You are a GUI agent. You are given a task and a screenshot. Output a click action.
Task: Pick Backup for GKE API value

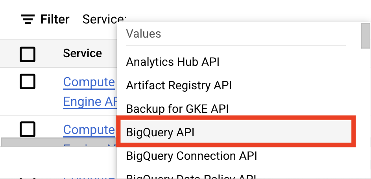click(x=177, y=108)
